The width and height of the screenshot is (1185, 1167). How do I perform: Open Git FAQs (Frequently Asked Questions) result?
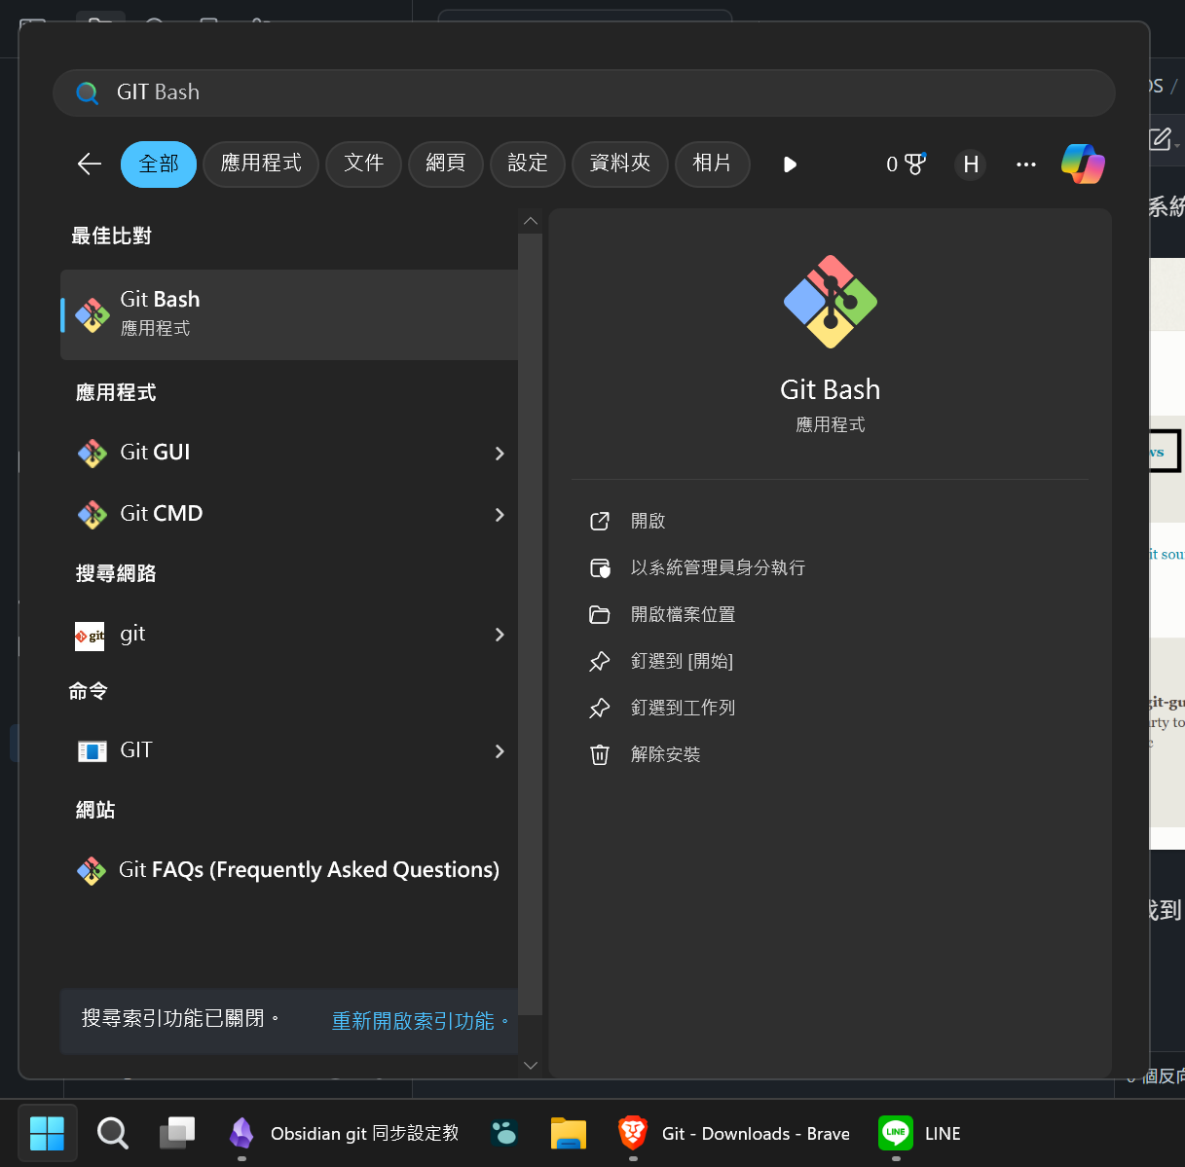(x=289, y=870)
